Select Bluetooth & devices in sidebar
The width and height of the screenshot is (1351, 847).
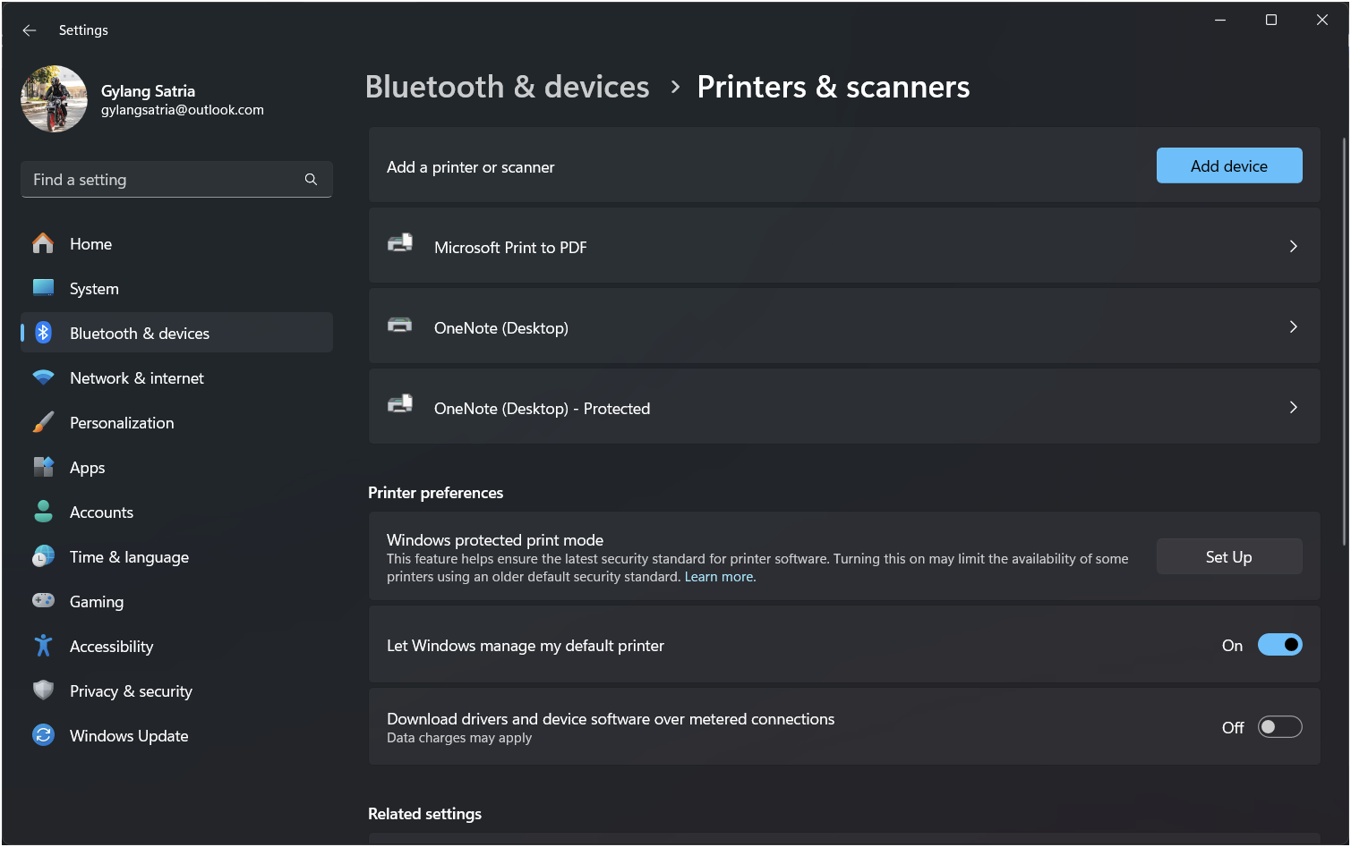click(x=176, y=333)
